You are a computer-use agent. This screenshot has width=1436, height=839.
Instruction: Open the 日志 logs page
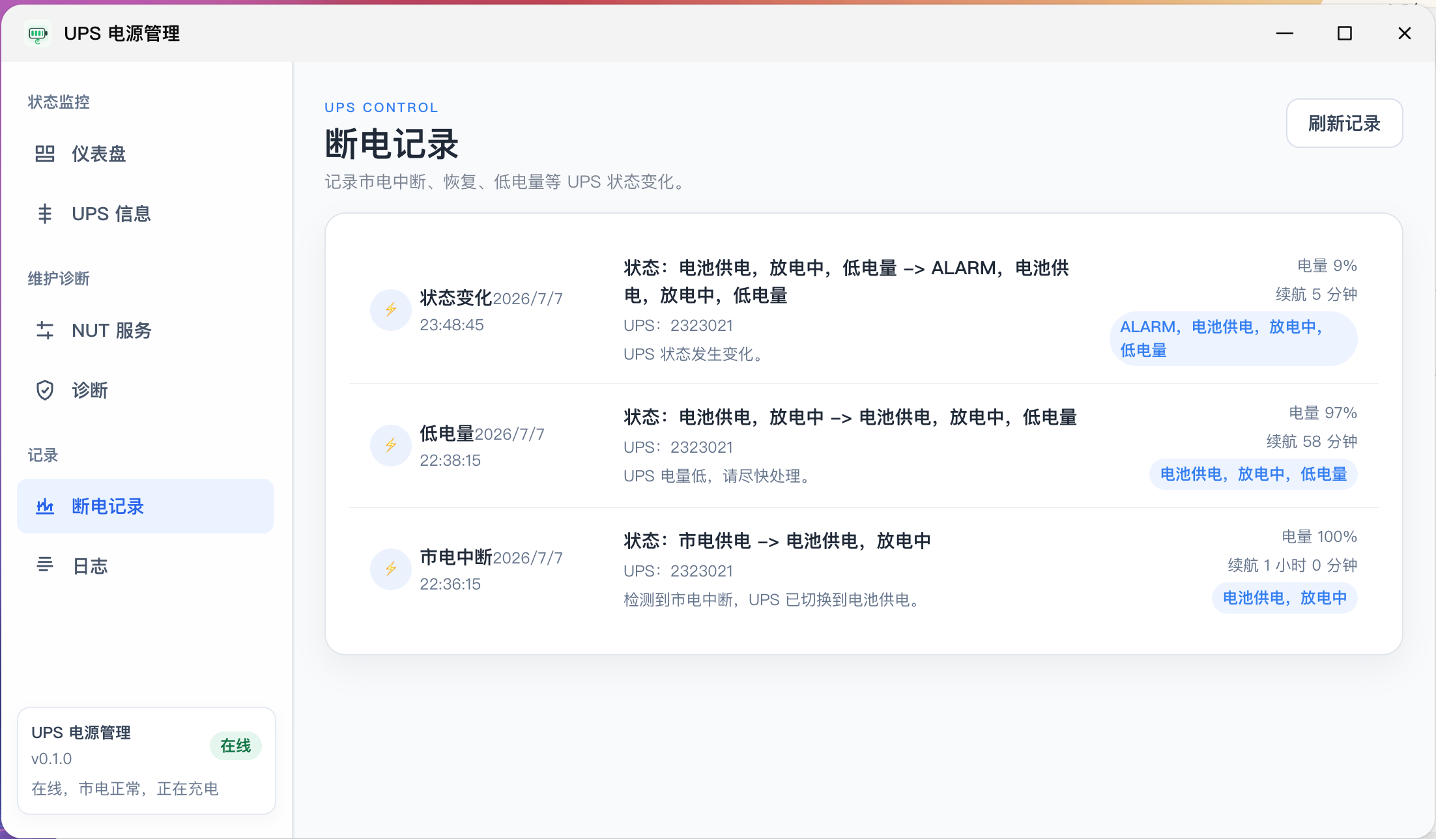pos(145,566)
